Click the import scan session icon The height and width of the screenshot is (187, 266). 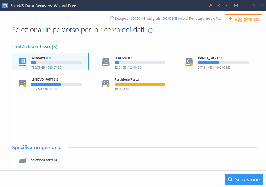click(227, 6)
